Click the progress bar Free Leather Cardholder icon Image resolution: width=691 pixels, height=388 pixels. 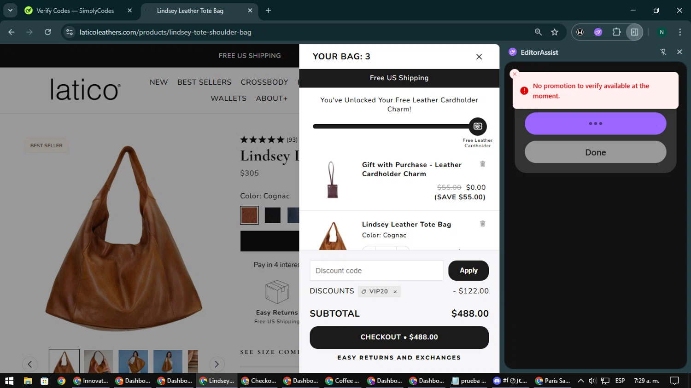click(x=478, y=126)
